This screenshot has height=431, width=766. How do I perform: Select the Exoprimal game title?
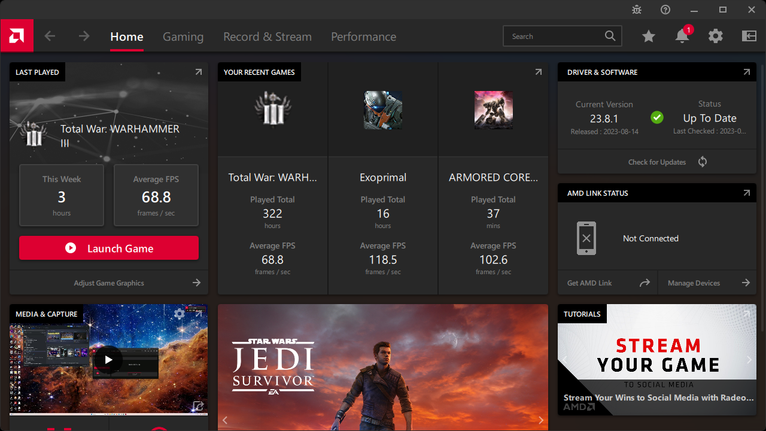tap(383, 178)
